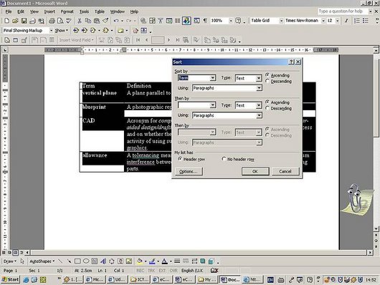Screen dimensions: 380x285
Task: Select the Format Painter brush icon
Action: click(x=105, y=21)
